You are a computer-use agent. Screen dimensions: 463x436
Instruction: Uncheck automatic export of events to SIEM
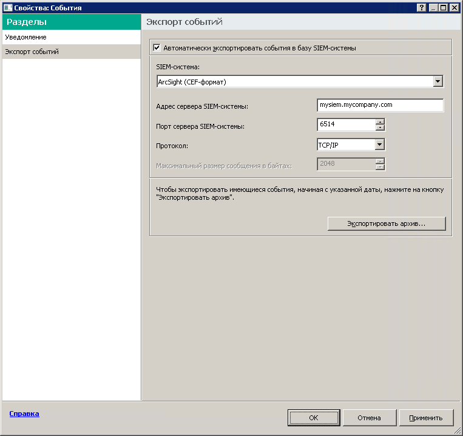[157, 47]
